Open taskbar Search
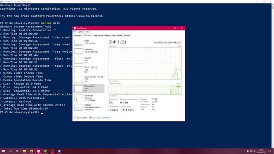The image size is (274, 154). [10, 151]
